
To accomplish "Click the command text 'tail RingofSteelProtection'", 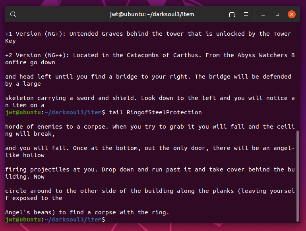I will point(155,112).
